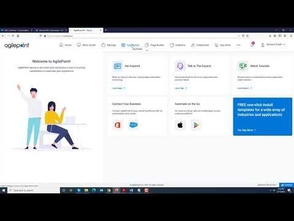Screen dimensions: 294x221
Task: Open a new browser tab
Action: 105,30
